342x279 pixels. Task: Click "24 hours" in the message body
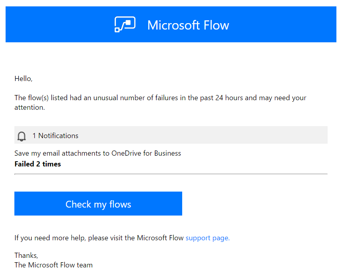click(229, 98)
